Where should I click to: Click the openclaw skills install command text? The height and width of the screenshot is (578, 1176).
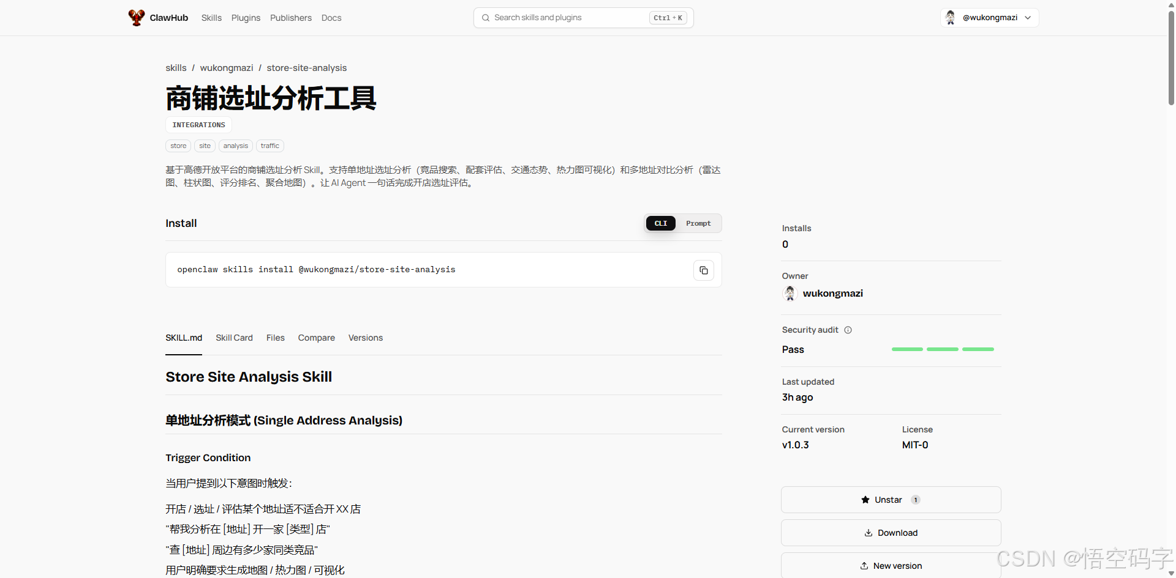tap(316, 270)
